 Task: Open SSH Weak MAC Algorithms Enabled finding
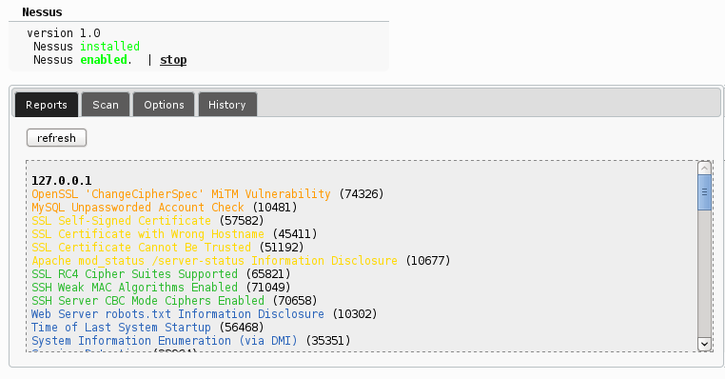(x=134, y=288)
